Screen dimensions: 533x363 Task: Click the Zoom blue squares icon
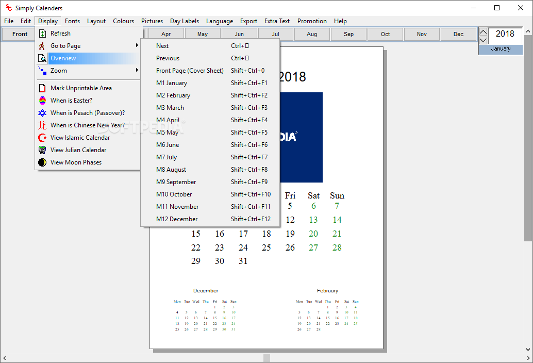pos(42,71)
